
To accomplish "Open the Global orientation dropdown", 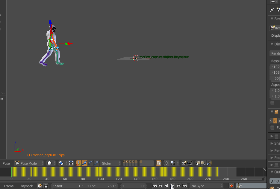I will (110, 163).
